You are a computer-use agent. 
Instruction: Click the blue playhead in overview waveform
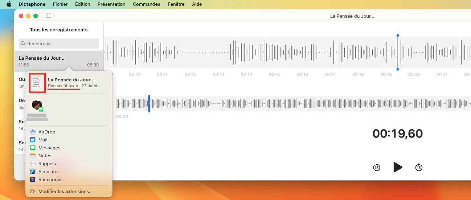pyautogui.click(x=149, y=104)
